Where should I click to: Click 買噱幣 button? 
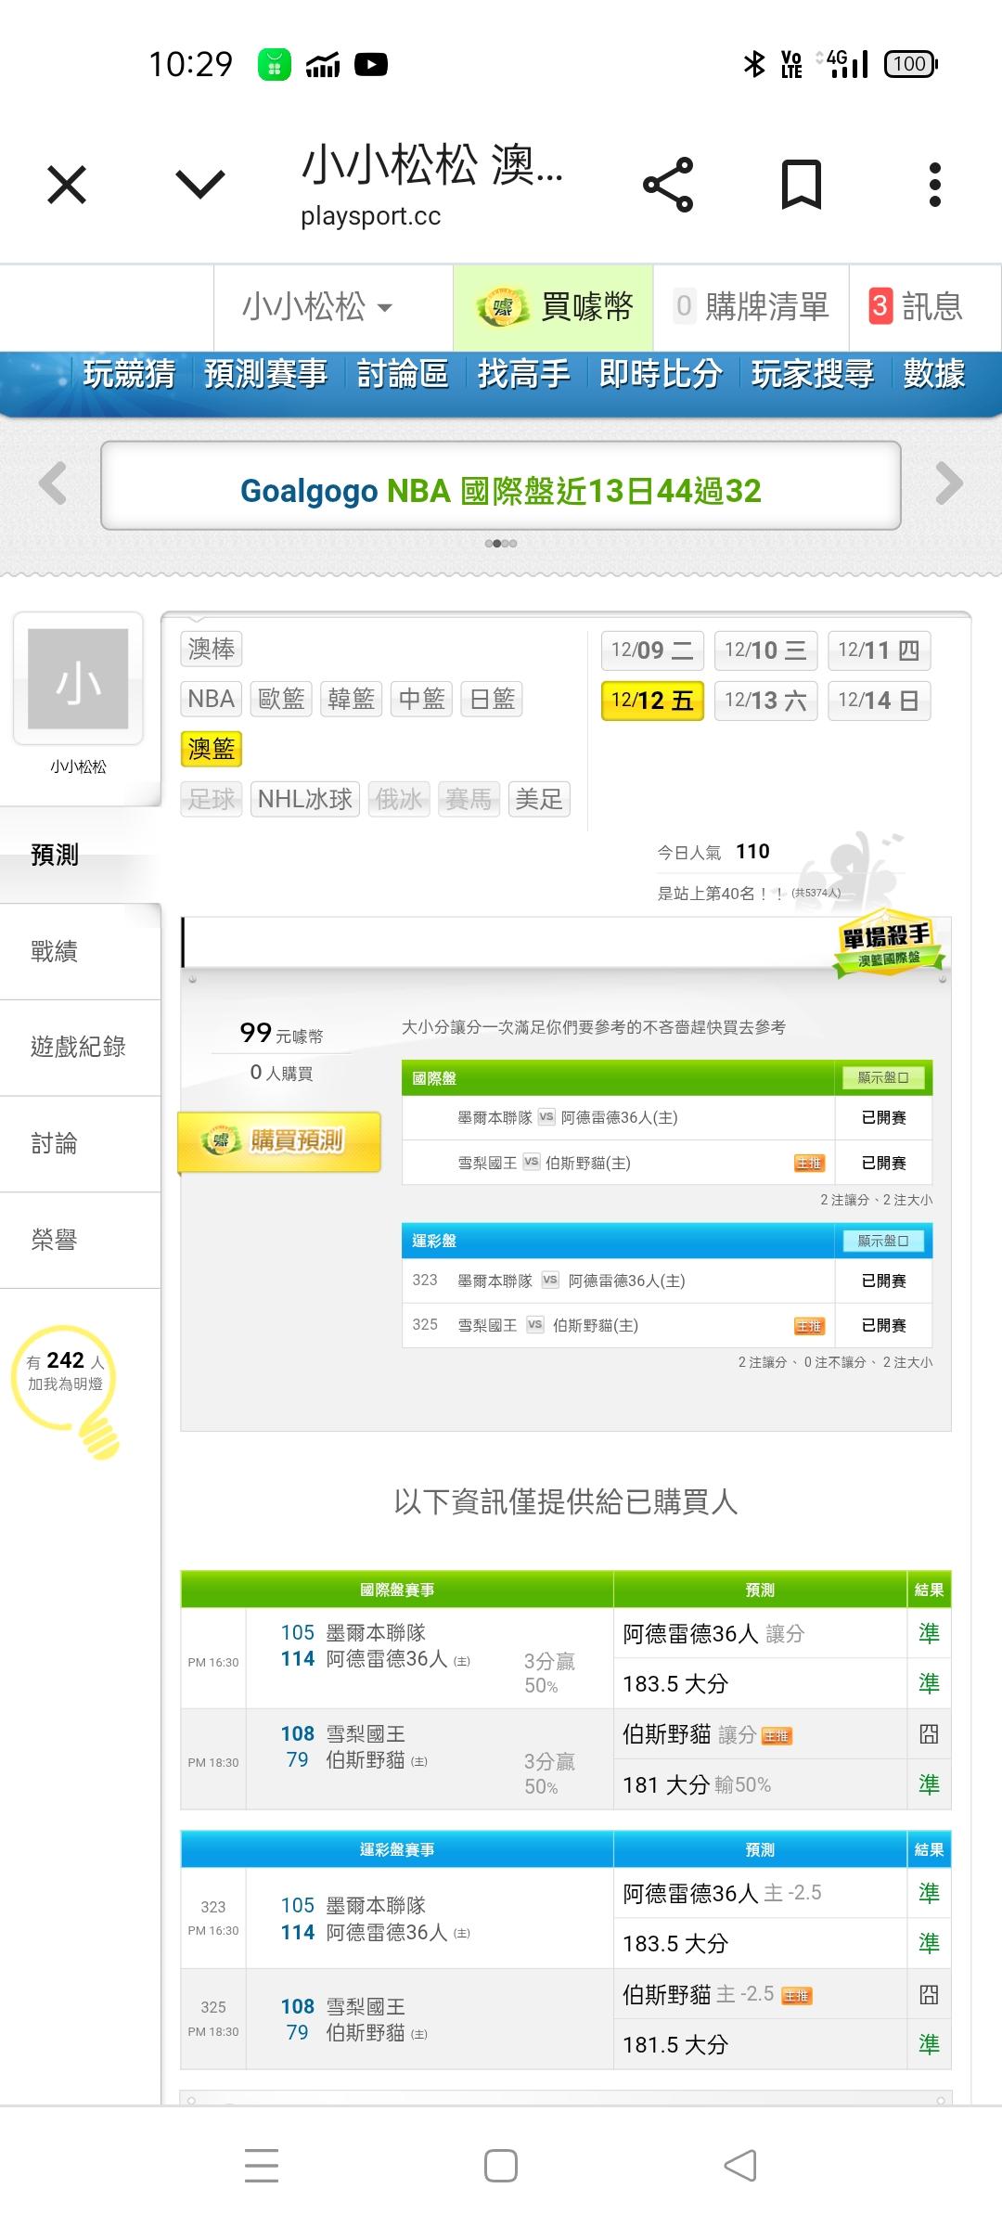(553, 307)
